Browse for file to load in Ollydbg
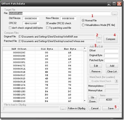 click(x=63, y=108)
